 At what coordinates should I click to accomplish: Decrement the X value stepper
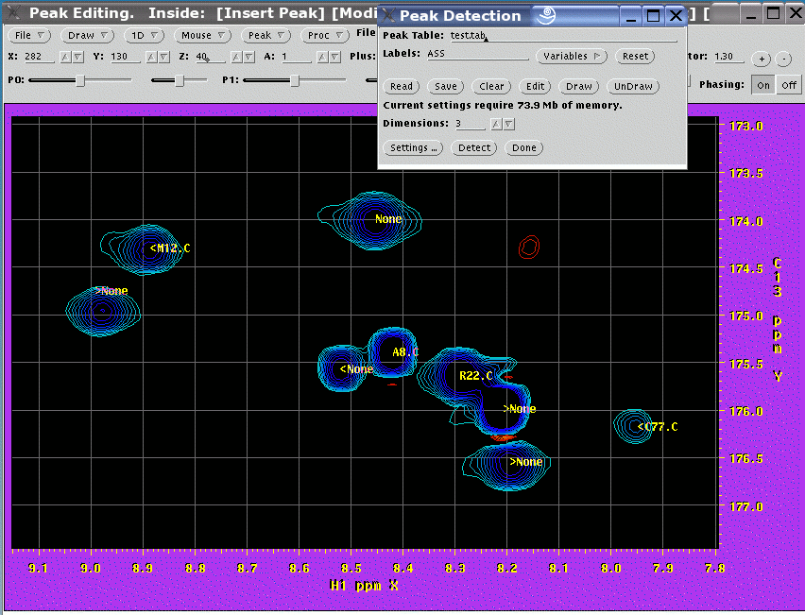coord(78,57)
